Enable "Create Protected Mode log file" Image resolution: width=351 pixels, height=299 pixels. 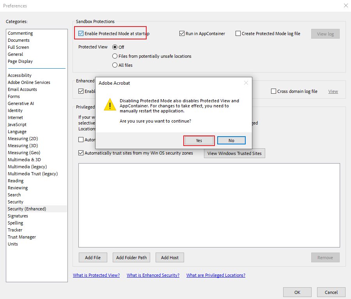point(238,34)
